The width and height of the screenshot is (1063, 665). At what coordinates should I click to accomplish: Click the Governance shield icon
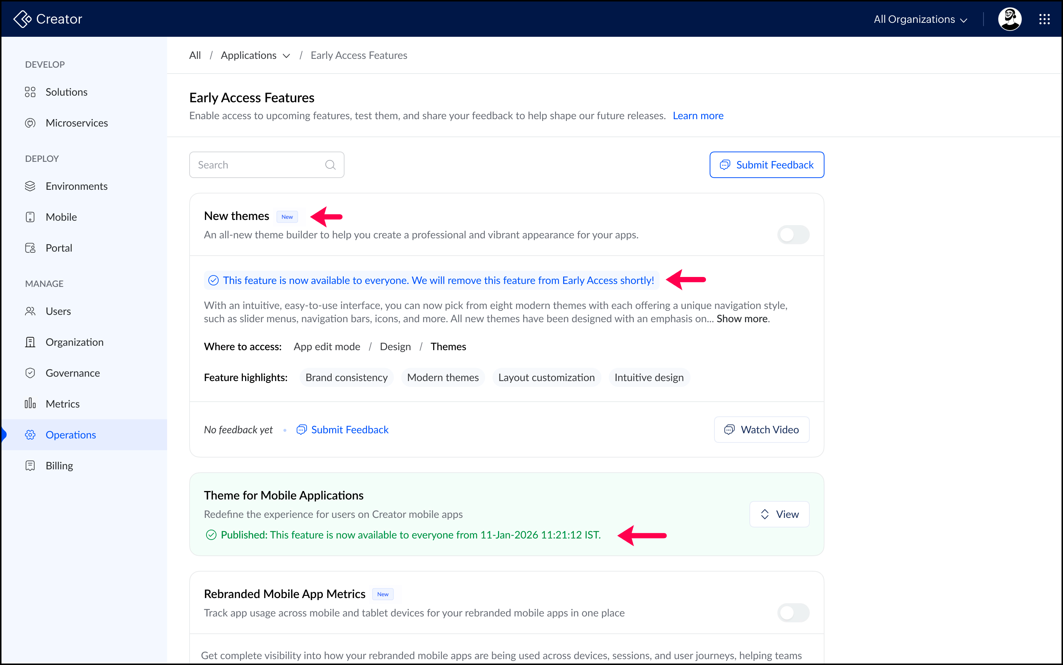point(30,373)
